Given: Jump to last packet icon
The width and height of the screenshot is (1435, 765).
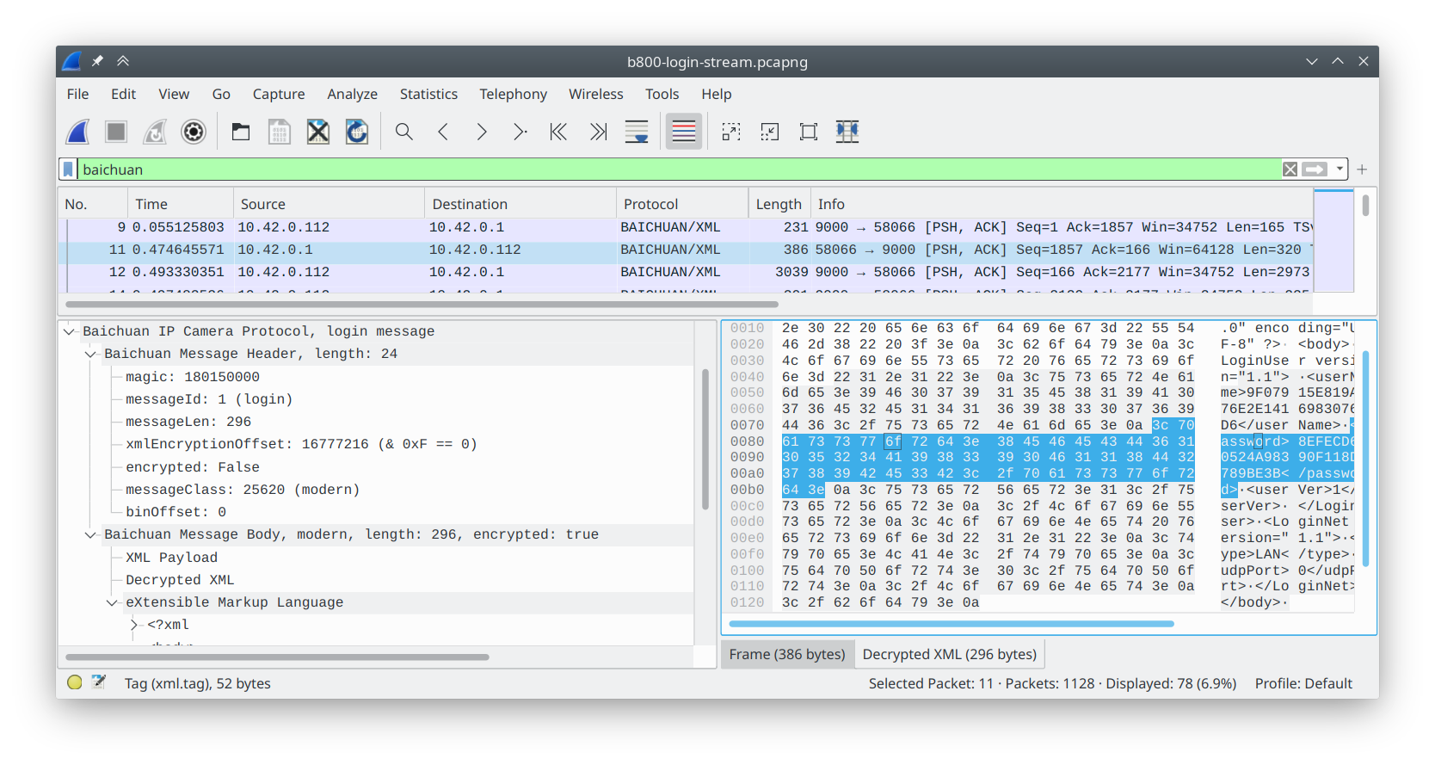Looking at the screenshot, I should (x=598, y=132).
